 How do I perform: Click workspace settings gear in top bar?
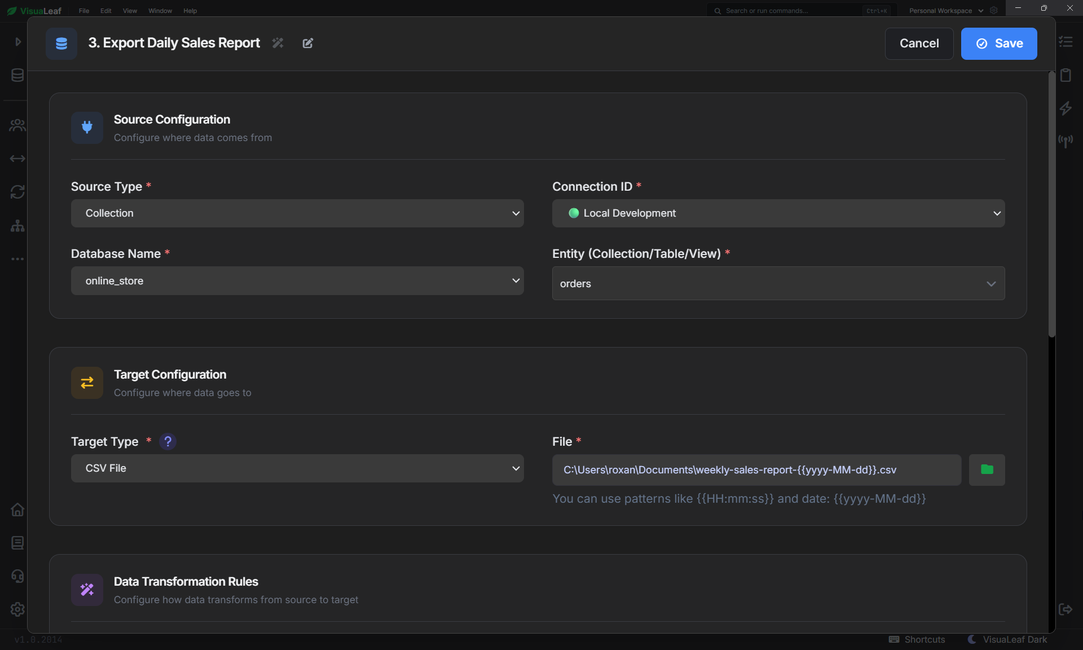pos(994,10)
